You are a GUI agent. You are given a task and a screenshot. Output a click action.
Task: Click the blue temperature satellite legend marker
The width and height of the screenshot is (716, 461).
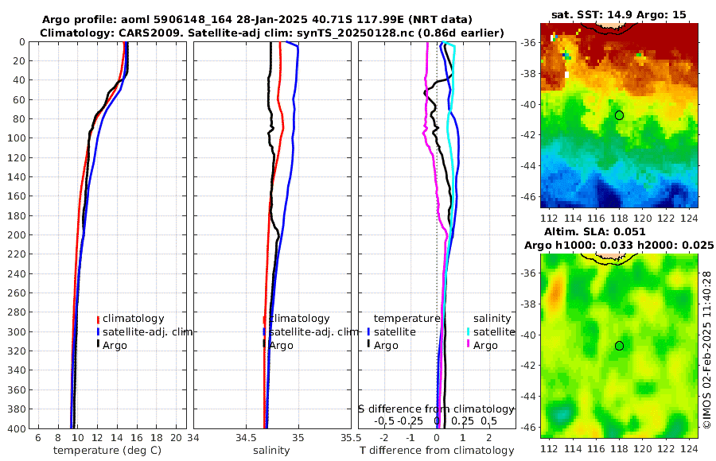(x=368, y=331)
